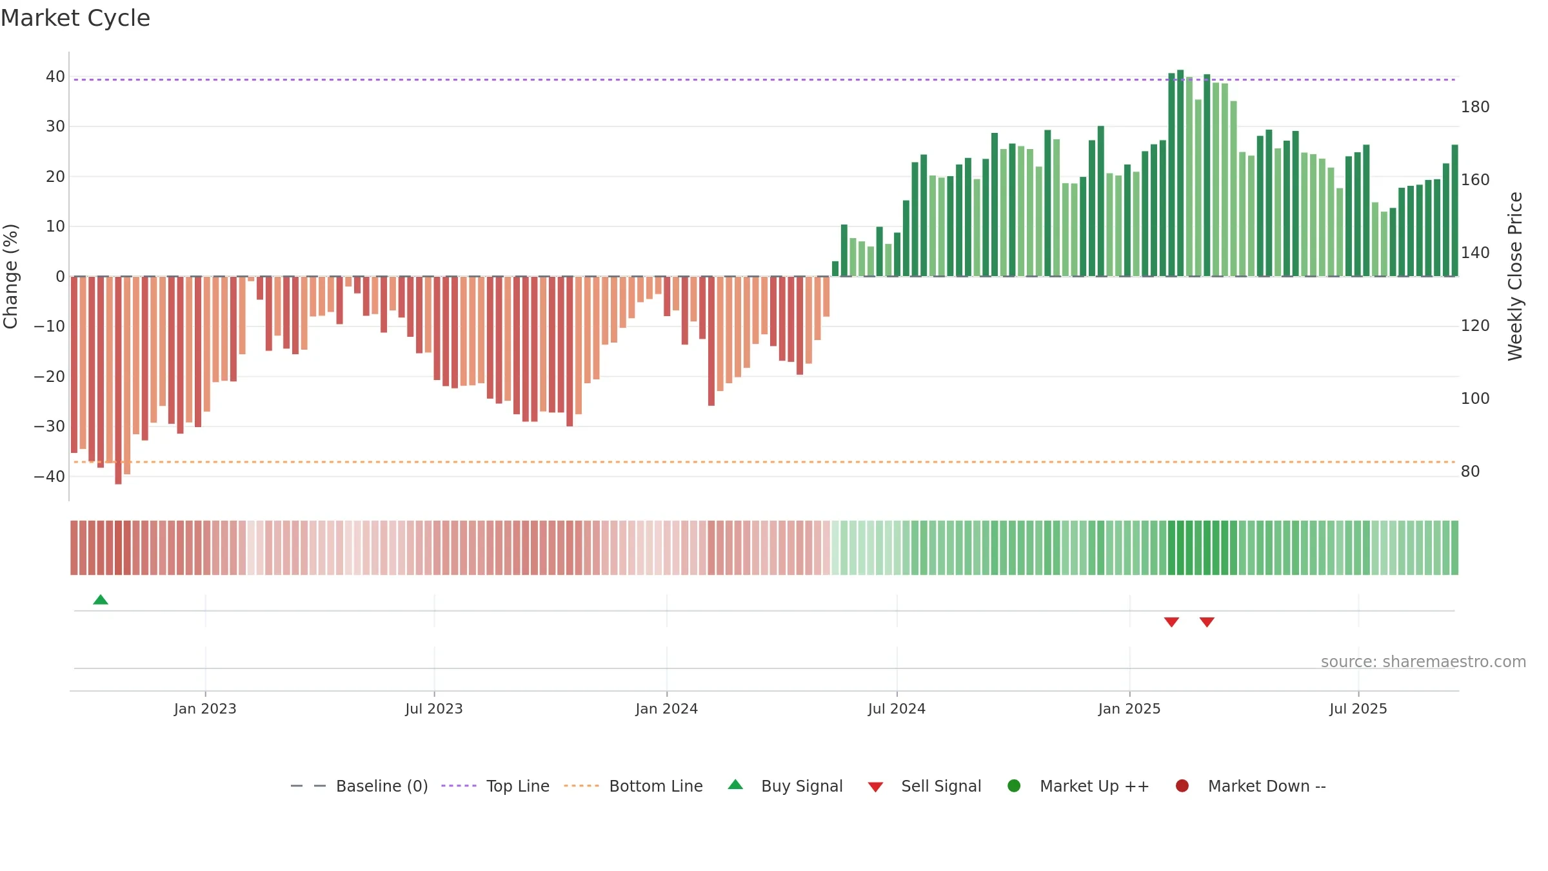
Task: Toggle the Baseline (0) legend entry
Action: [x=359, y=786]
